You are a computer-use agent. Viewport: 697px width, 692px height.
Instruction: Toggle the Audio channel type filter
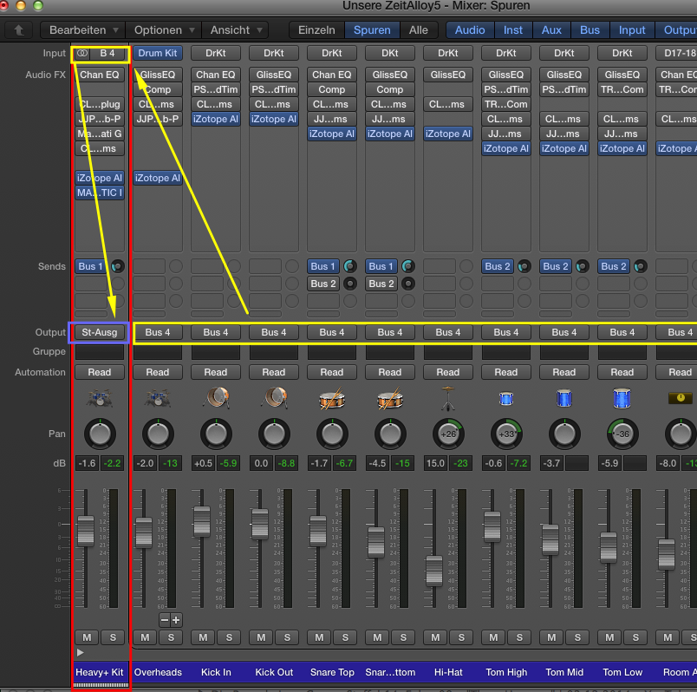(x=470, y=30)
